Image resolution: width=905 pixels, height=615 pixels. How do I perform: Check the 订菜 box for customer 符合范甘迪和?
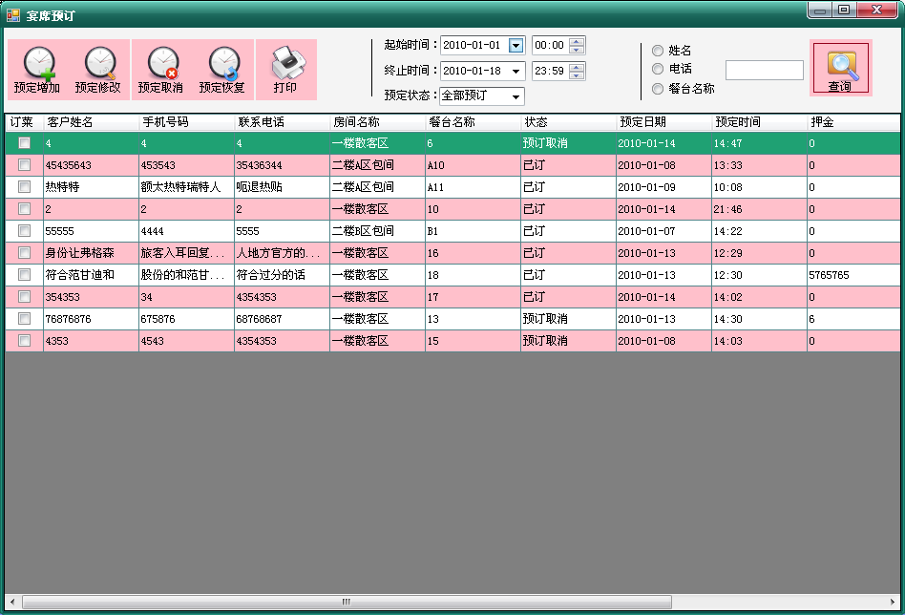point(24,275)
